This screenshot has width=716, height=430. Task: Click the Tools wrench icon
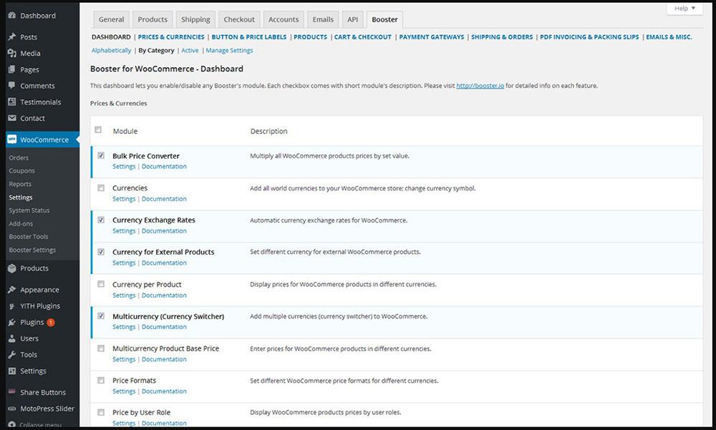(12, 355)
